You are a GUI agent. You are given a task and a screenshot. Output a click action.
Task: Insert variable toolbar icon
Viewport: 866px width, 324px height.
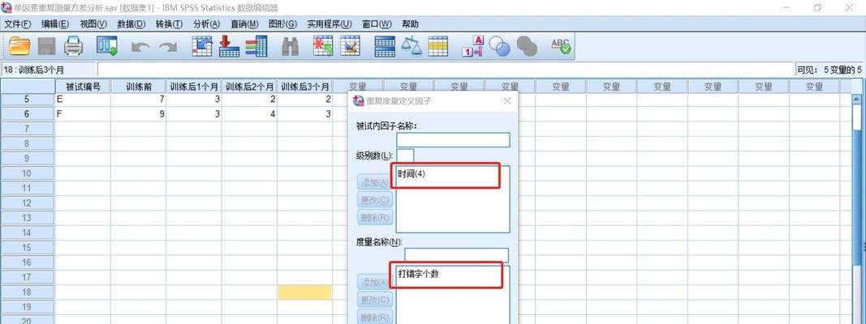350,46
